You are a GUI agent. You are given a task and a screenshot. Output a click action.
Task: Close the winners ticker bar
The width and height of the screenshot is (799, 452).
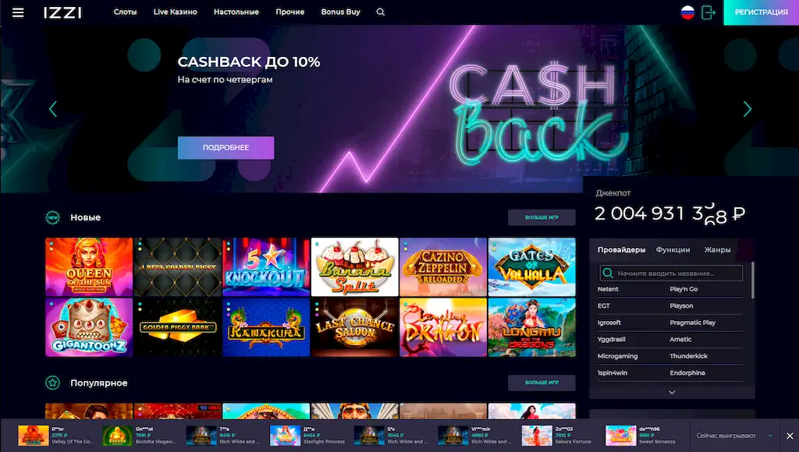[790, 436]
